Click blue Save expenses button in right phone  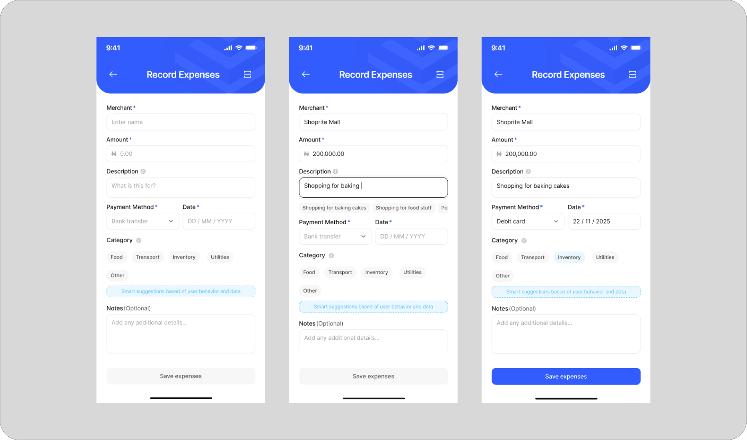click(566, 376)
